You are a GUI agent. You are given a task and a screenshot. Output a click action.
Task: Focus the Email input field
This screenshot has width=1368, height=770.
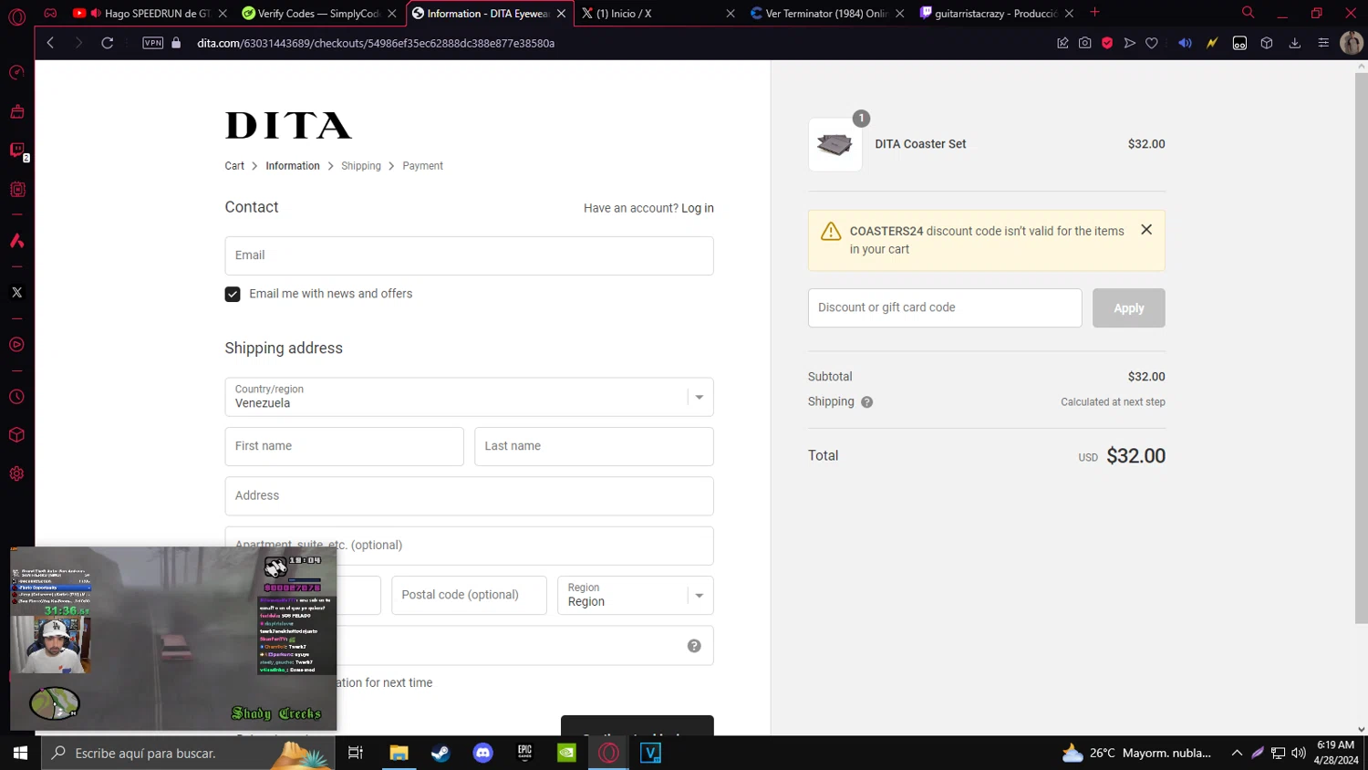click(469, 255)
